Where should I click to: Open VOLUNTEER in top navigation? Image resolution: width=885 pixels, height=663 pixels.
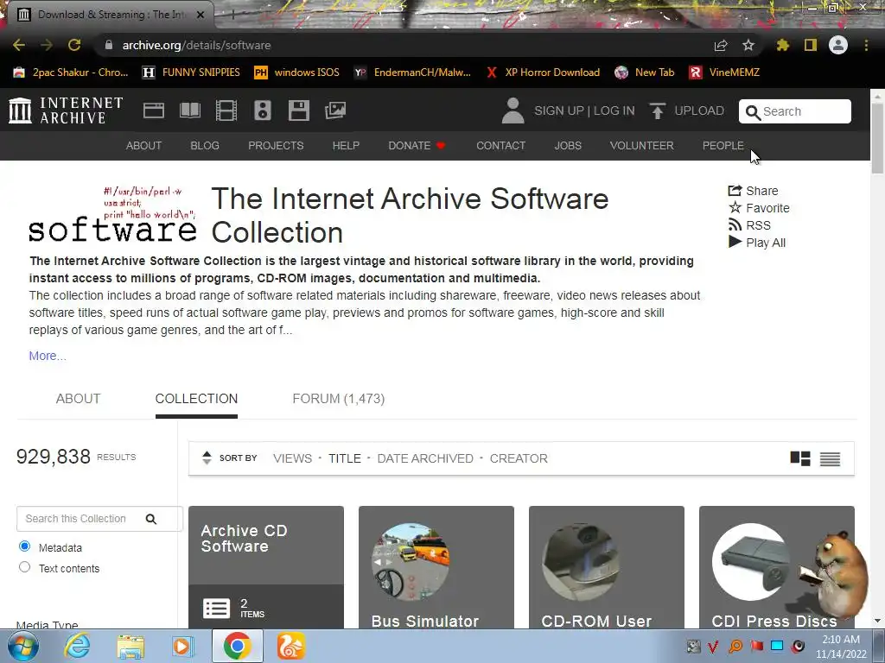pos(642,145)
